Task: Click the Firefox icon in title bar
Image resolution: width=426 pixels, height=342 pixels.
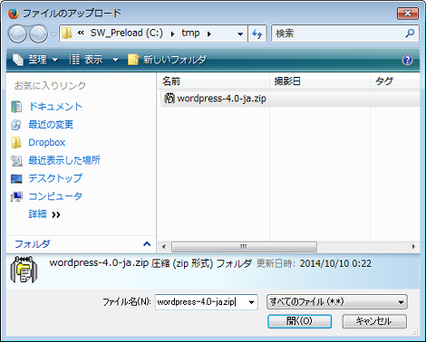Action: [x=14, y=14]
